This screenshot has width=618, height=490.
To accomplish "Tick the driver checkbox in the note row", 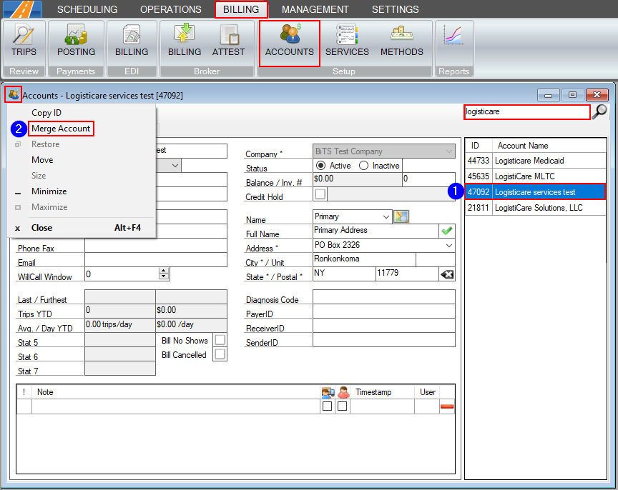I will coord(327,406).
